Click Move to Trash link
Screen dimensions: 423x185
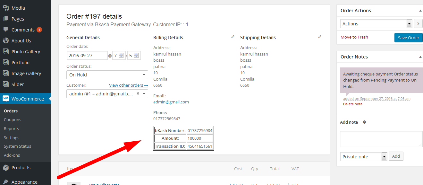coord(354,37)
